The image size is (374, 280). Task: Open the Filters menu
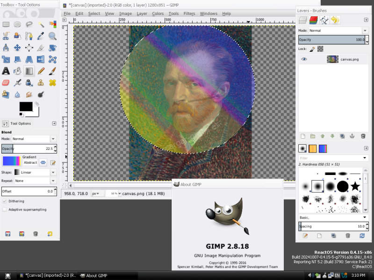pyautogui.click(x=189, y=14)
